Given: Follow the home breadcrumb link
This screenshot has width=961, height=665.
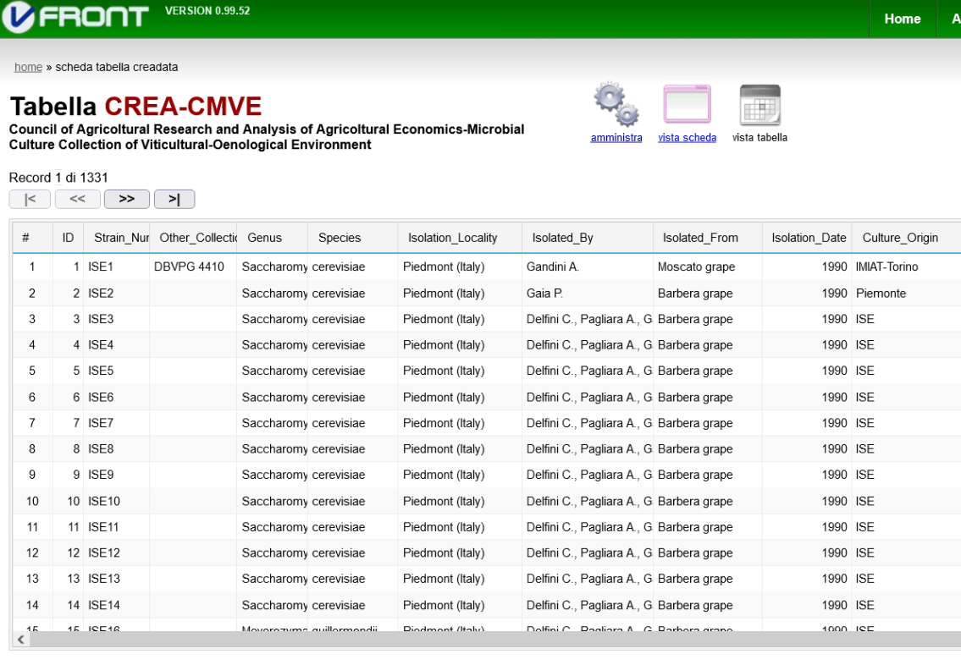Looking at the screenshot, I should coord(28,67).
